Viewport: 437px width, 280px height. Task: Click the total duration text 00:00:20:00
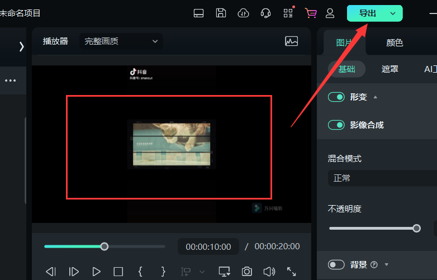277,246
